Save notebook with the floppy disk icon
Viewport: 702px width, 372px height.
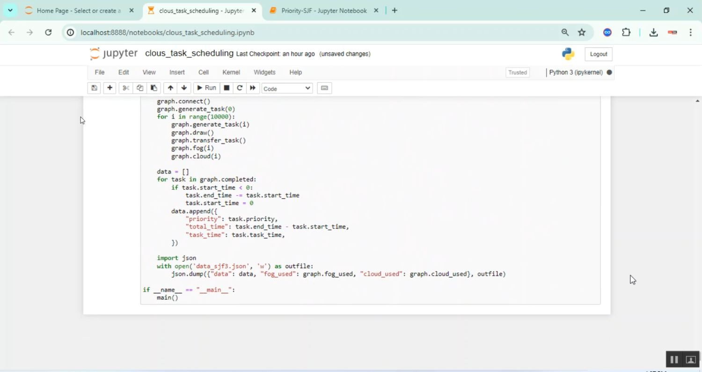pyautogui.click(x=94, y=88)
